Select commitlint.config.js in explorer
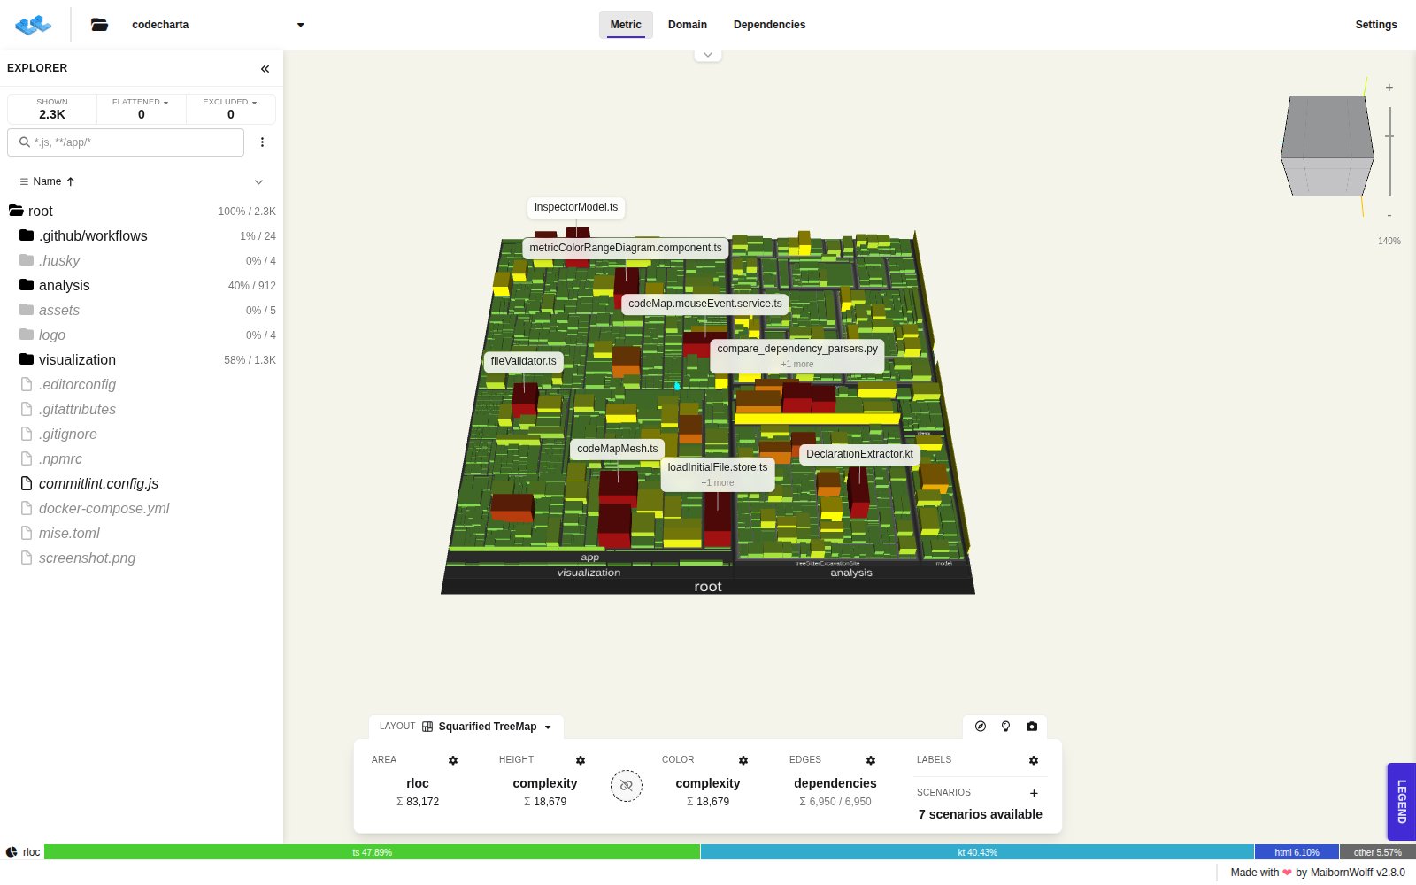1416x885 pixels. click(142, 484)
